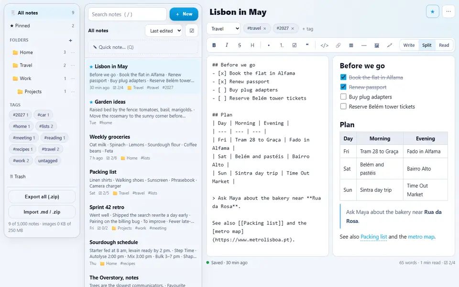Screen dimensions: 459x287
Task: Toggle pin star for Lisbon in May
Action: coord(432,11)
